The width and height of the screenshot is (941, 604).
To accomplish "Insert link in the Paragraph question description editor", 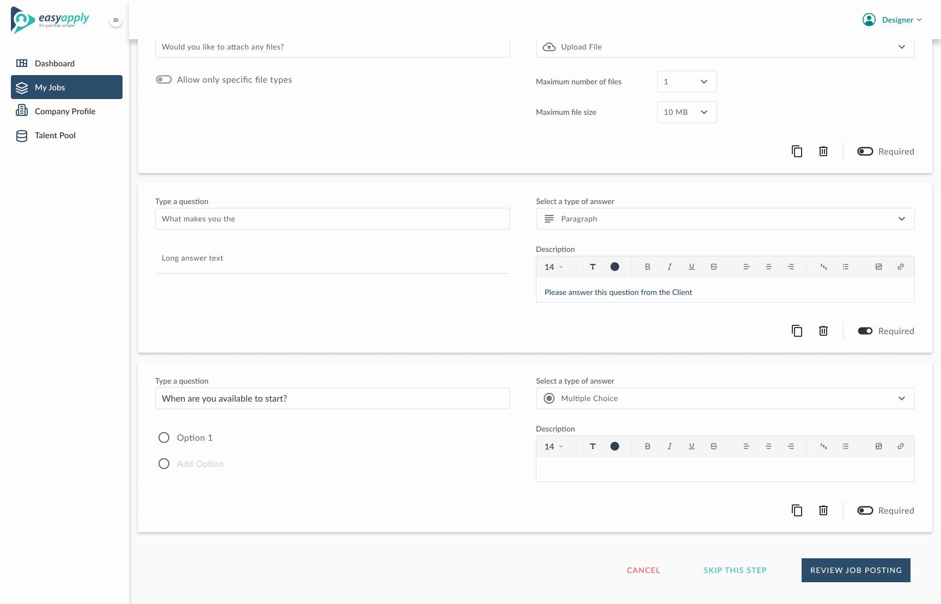I will coord(901,267).
